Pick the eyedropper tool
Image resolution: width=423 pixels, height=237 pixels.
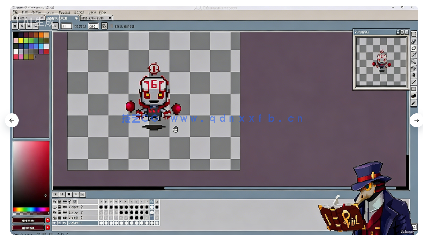414,55
